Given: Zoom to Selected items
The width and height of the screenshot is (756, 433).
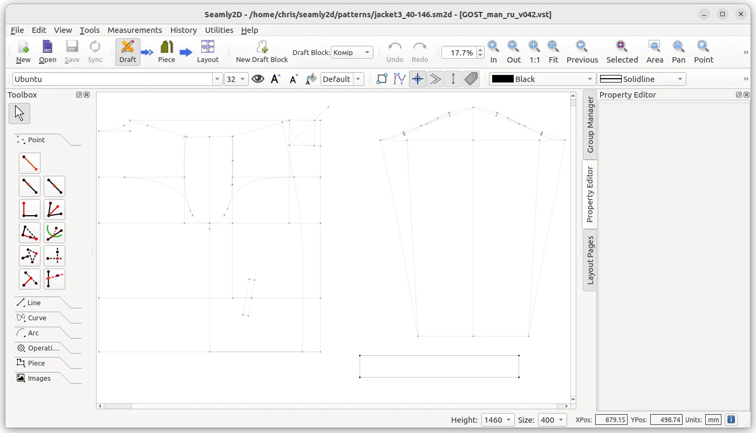Looking at the screenshot, I should point(622,52).
